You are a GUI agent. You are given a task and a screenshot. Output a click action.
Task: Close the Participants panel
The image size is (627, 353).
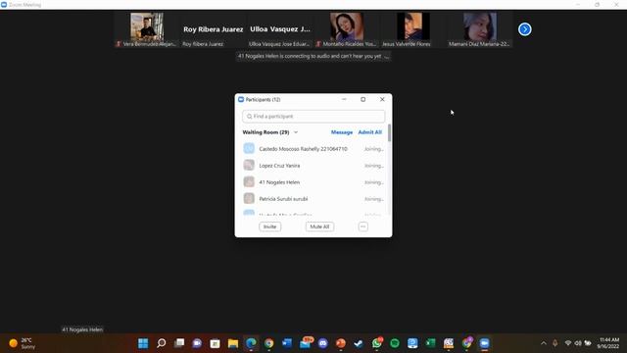[x=382, y=99]
